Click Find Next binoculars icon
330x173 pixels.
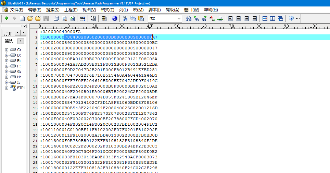[204, 18]
